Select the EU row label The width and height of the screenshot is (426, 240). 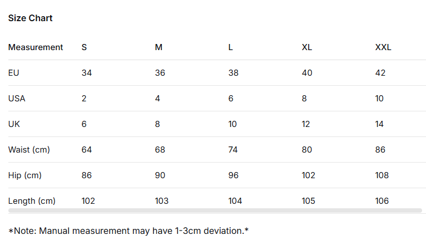pos(14,73)
